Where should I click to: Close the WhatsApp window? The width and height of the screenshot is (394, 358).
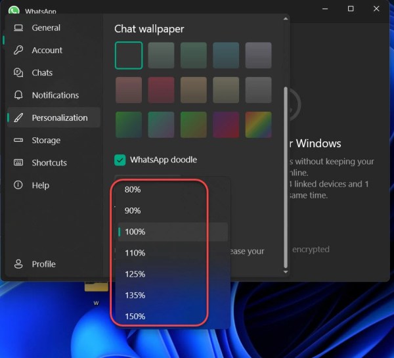[376, 9]
